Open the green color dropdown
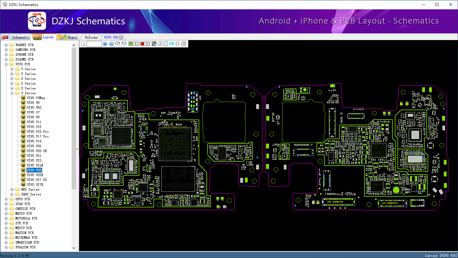Image resolution: width=458 pixels, height=258 pixels. 136,44
